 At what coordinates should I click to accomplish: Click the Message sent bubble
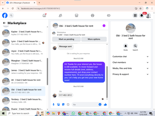coord(65,47)
